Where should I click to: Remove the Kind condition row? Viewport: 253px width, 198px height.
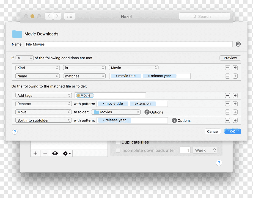tap(227, 68)
